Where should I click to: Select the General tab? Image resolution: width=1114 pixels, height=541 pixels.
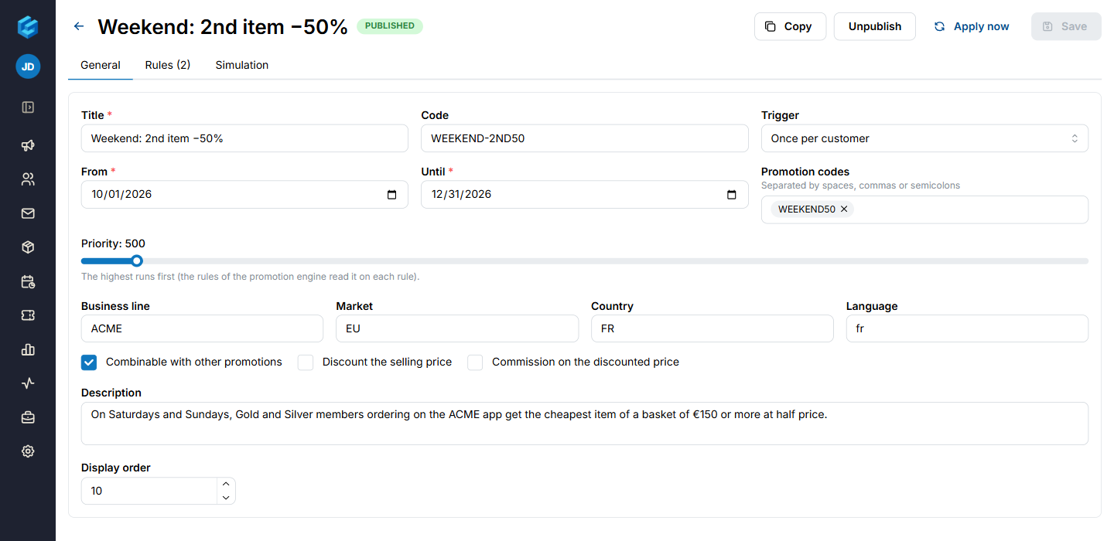click(101, 65)
